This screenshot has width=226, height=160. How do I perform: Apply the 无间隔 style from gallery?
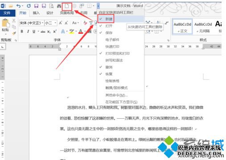tap(203, 27)
